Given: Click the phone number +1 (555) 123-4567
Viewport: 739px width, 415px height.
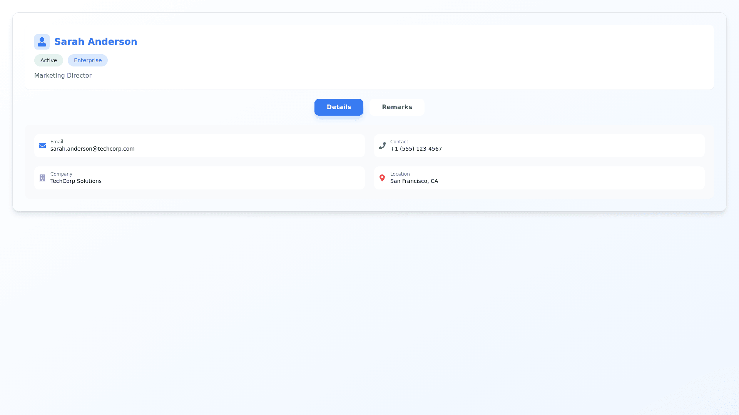Looking at the screenshot, I should point(416,149).
